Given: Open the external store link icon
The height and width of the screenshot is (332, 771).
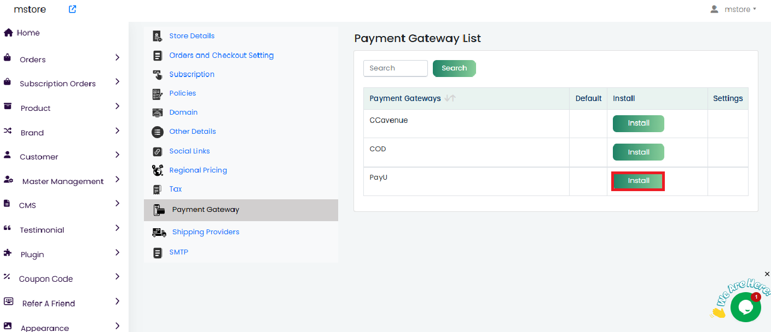Looking at the screenshot, I should point(72,9).
